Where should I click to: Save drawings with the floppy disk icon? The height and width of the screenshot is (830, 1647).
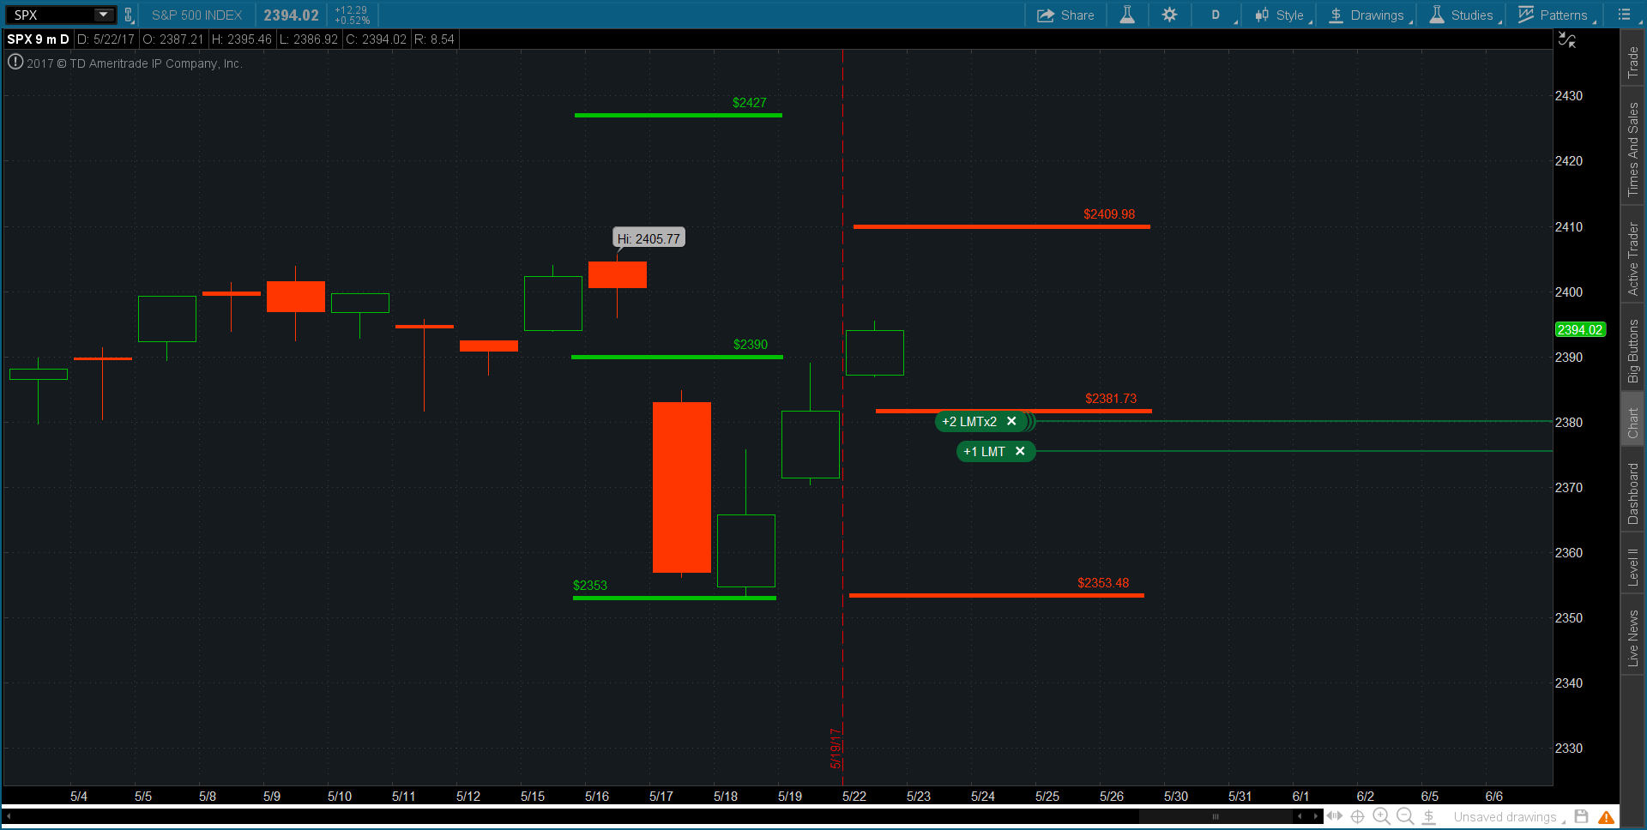(1582, 816)
